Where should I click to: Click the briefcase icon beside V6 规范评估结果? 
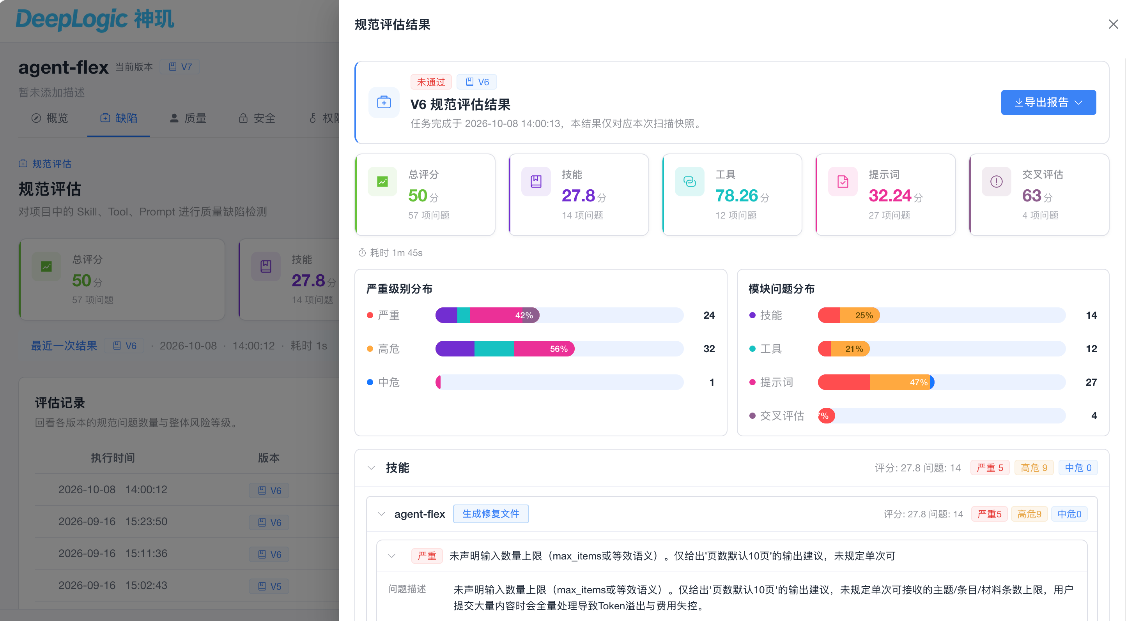(384, 102)
